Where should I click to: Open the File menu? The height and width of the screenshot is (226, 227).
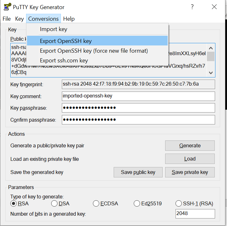point(7,19)
